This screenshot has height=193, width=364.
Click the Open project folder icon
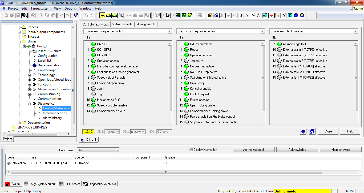tap(12, 15)
